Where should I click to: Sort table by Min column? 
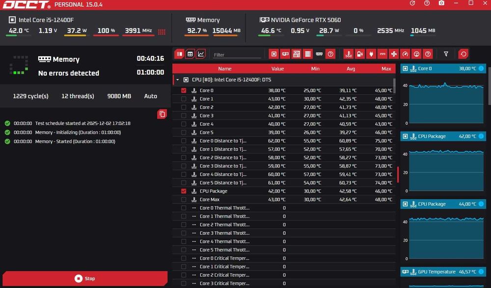315,69
